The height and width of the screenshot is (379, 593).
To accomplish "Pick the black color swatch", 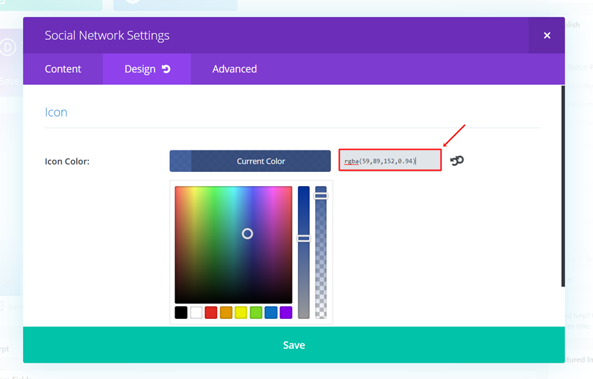I will (x=181, y=312).
